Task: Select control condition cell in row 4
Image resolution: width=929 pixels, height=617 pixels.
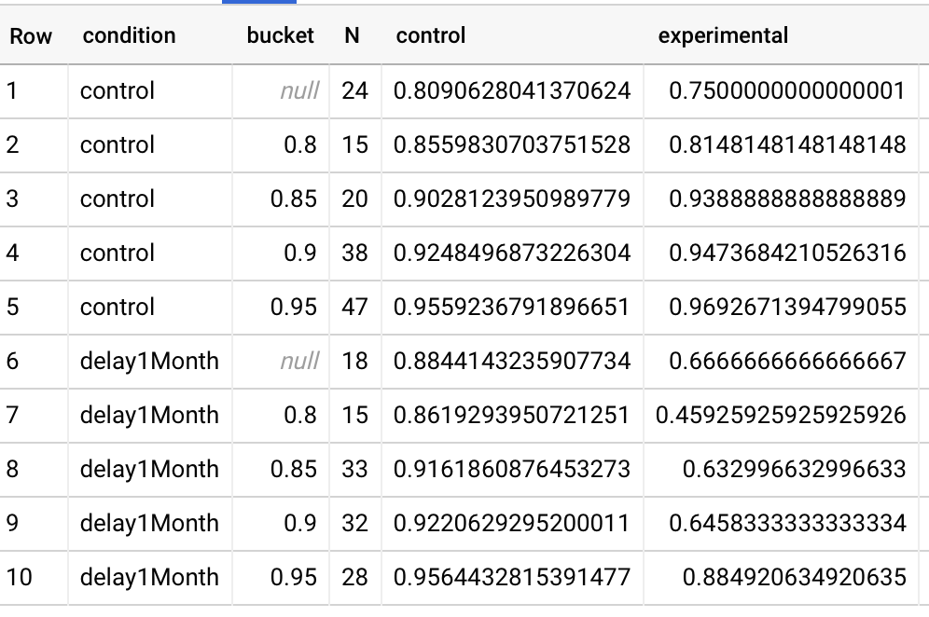Action: [118, 254]
